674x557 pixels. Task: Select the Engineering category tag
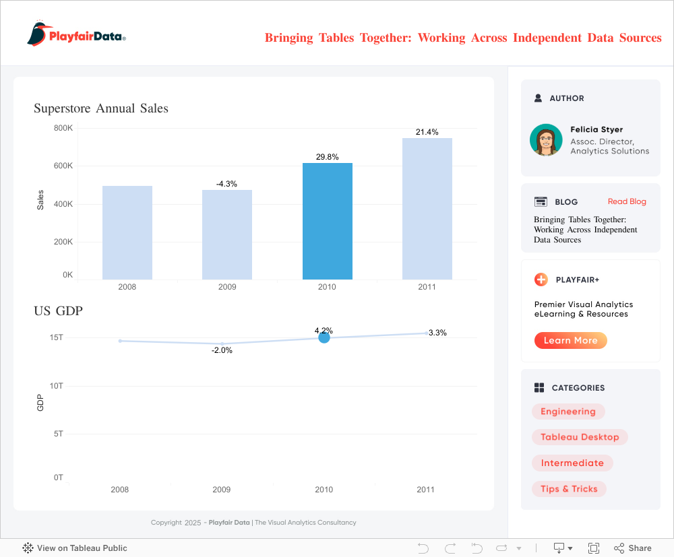point(568,412)
